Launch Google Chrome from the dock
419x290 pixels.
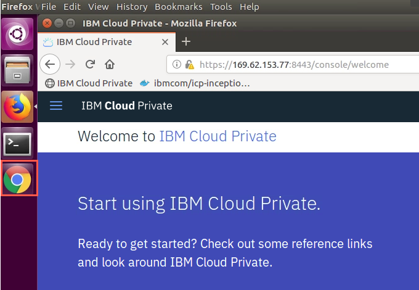[17, 179]
